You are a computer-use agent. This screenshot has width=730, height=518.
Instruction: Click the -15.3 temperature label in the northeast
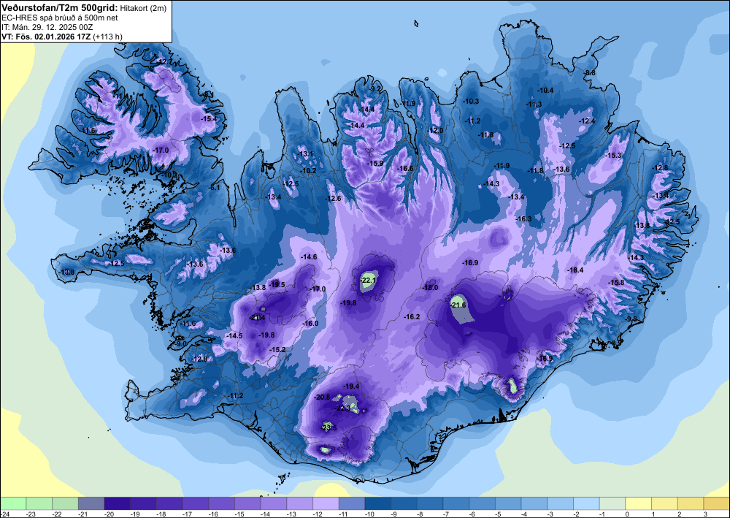coord(614,155)
